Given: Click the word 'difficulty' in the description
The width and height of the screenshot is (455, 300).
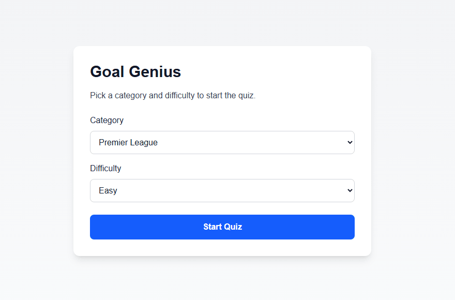Looking at the screenshot, I should point(179,96).
